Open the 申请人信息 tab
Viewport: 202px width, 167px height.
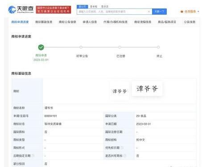(x=90, y=22)
